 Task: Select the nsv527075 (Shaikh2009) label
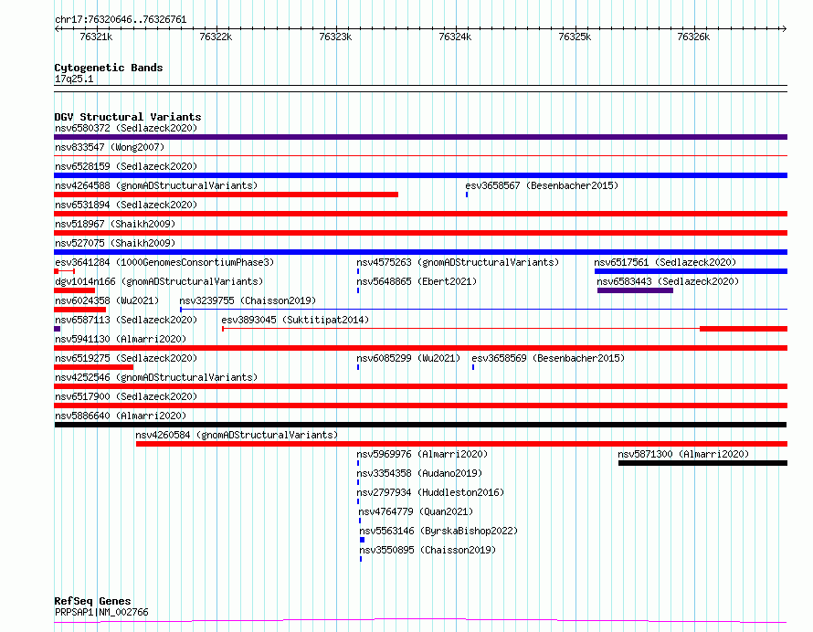click(x=115, y=243)
